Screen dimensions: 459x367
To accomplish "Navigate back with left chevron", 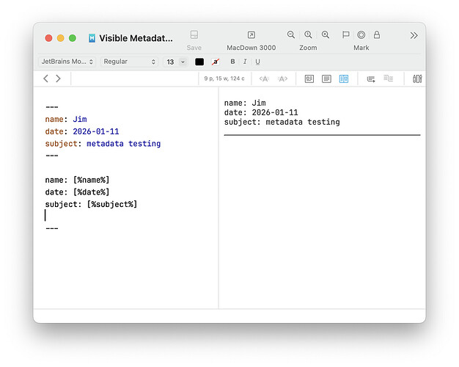I will 46,79.
